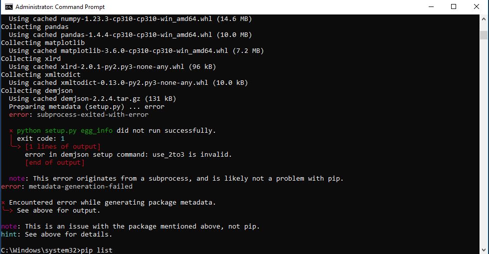The height and width of the screenshot is (254, 489).
Task: Click the scrollbar down arrow
Action: pyautogui.click(x=484, y=250)
